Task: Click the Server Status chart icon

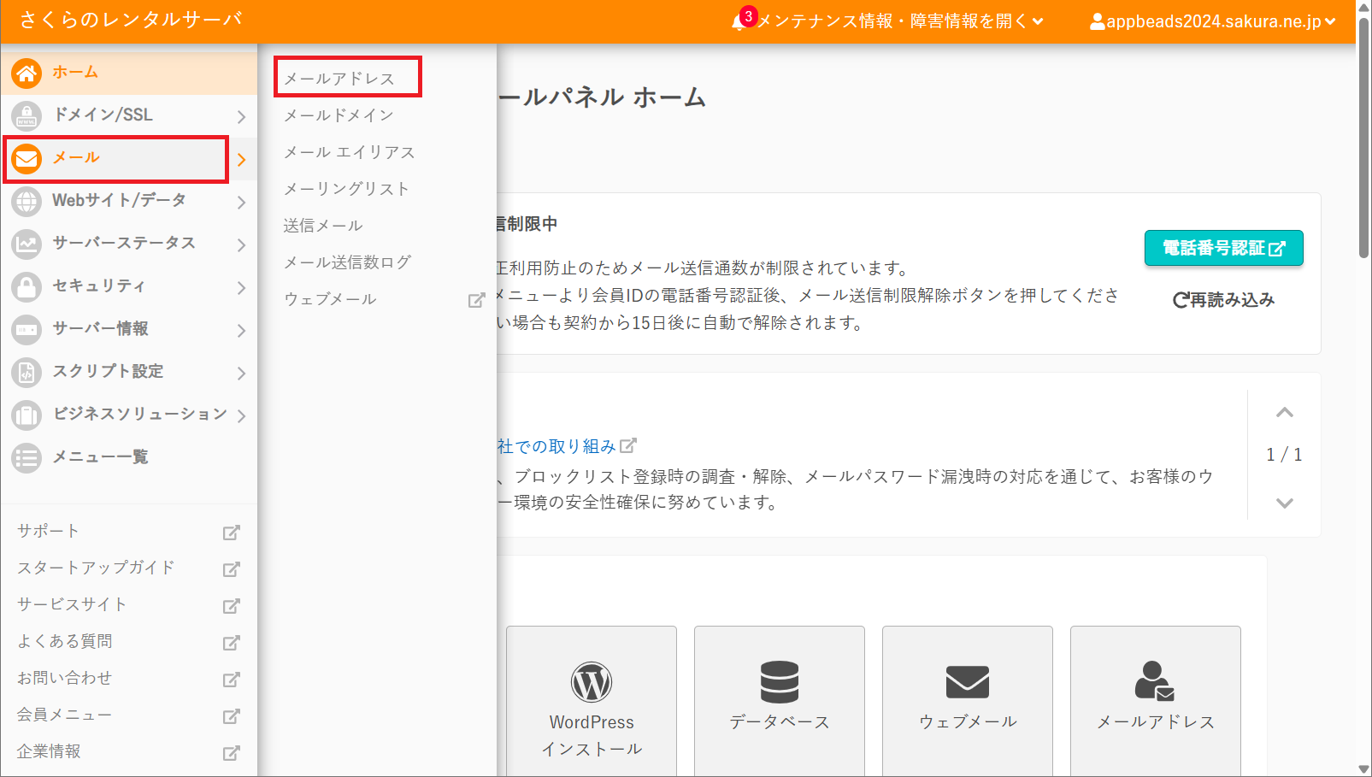Action: (x=26, y=244)
